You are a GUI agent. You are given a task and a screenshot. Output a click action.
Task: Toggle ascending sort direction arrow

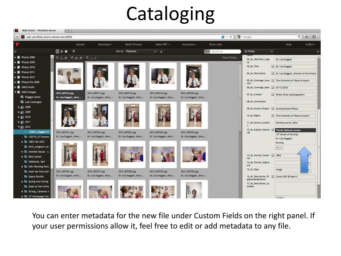point(161,52)
